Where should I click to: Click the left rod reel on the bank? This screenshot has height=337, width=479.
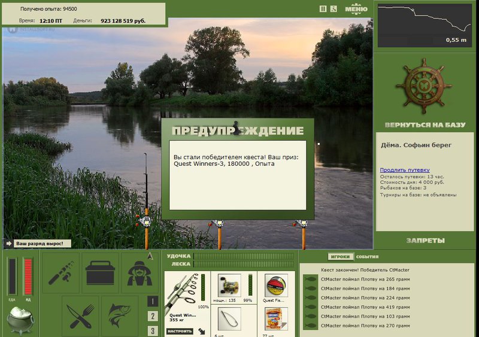(x=144, y=221)
